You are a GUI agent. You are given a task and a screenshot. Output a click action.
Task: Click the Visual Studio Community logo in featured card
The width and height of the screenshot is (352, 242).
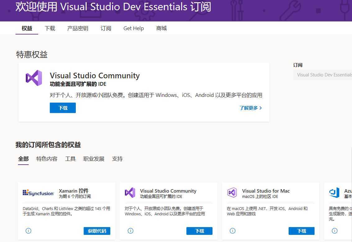34,78
